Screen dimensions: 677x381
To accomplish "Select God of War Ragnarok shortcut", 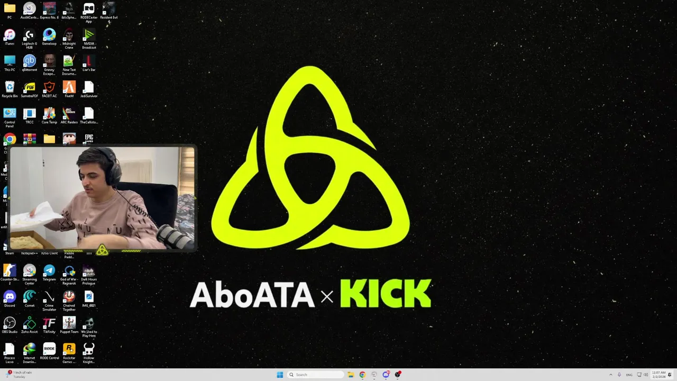I will pyautogui.click(x=69, y=275).
